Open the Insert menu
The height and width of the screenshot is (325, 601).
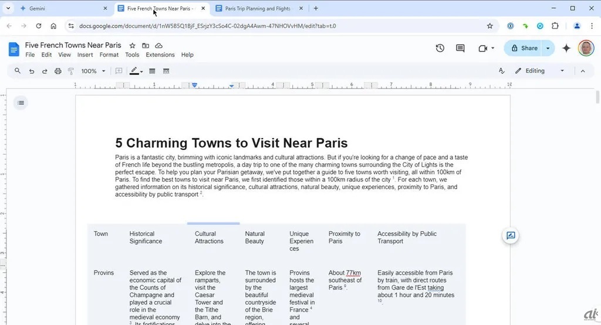[85, 55]
